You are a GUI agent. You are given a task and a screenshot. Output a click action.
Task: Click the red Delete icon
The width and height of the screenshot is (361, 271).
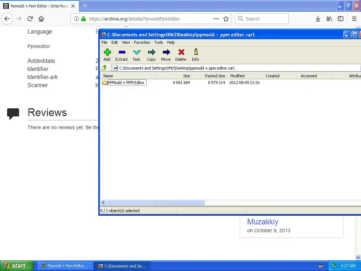[x=181, y=55]
